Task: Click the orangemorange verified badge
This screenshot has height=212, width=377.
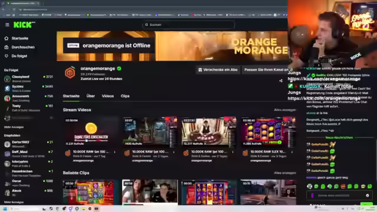Action: 119,69
